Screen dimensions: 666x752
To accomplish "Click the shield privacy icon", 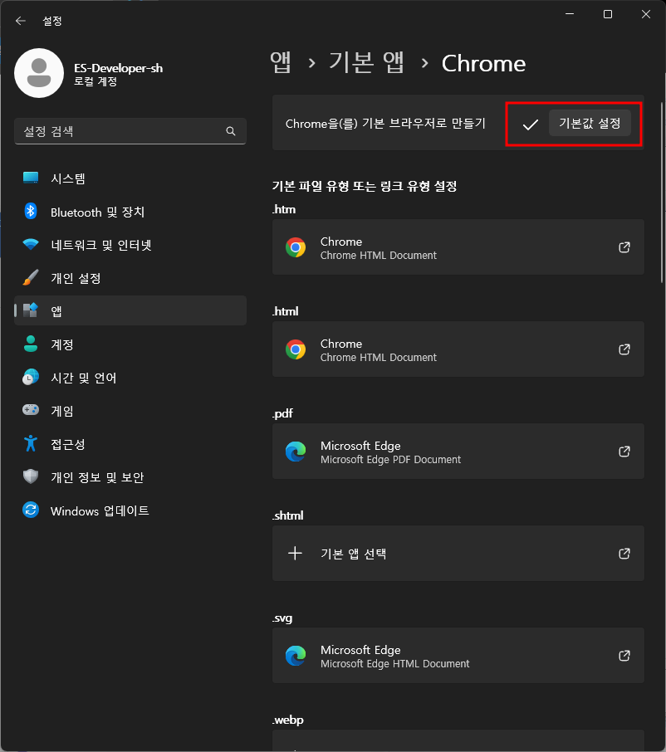I will pos(31,476).
